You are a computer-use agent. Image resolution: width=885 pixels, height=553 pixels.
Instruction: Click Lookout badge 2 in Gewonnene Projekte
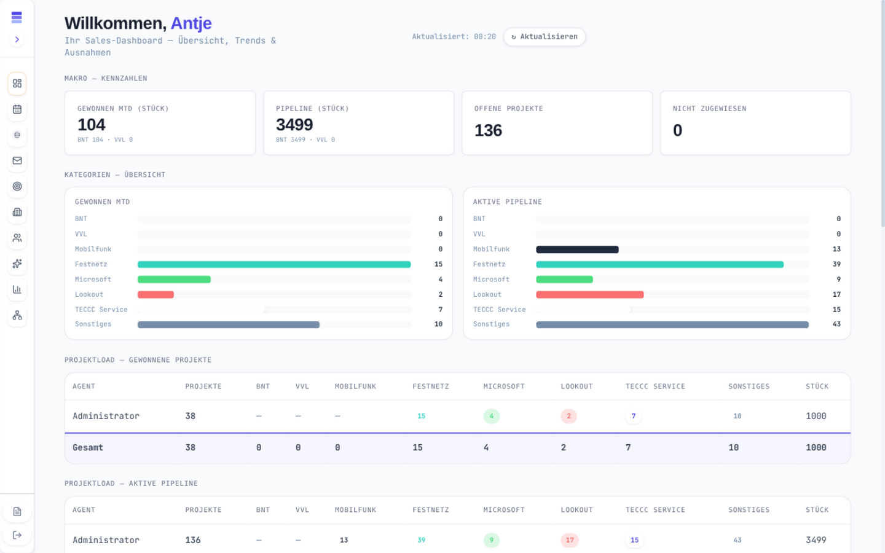(x=569, y=416)
